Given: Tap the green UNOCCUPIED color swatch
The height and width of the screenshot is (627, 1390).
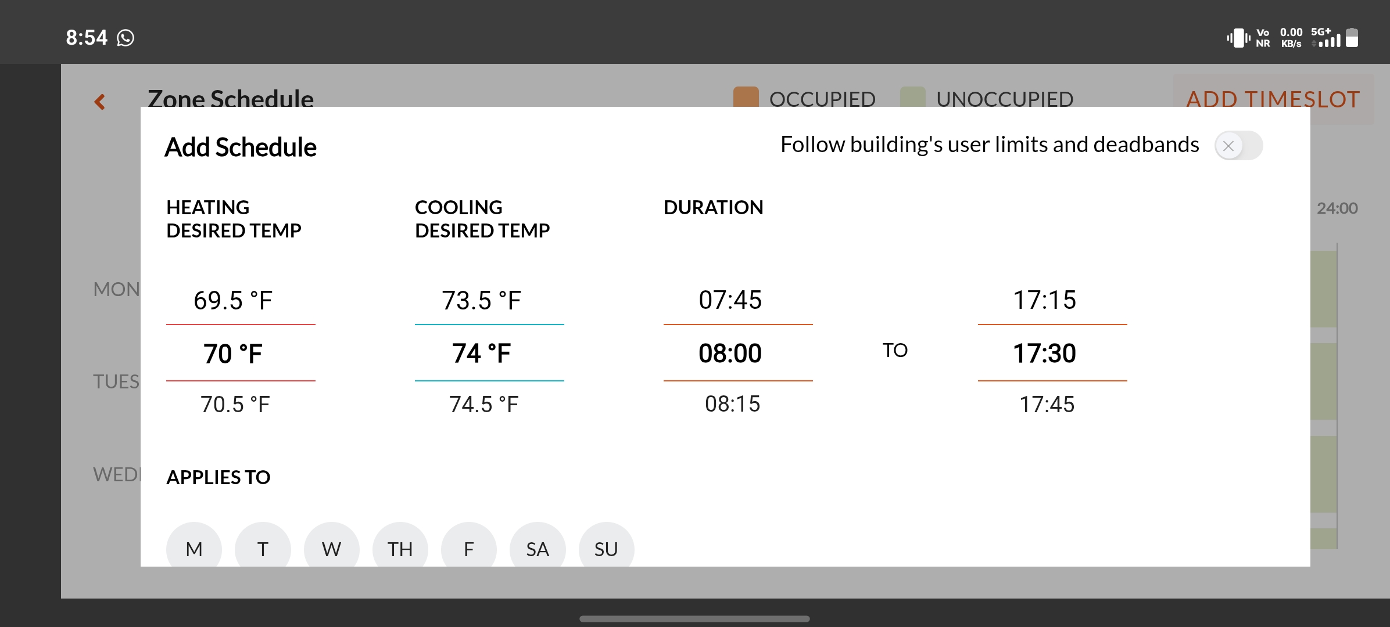Looking at the screenshot, I should [x=913, y=98].
